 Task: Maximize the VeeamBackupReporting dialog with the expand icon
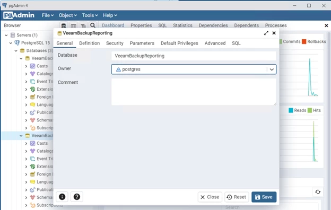(266, 33)
